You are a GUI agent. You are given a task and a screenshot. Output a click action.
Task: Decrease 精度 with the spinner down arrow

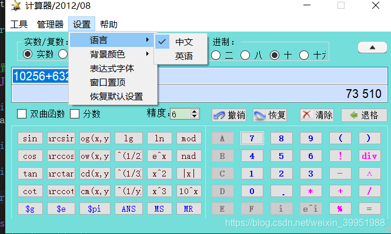point(195,117)
